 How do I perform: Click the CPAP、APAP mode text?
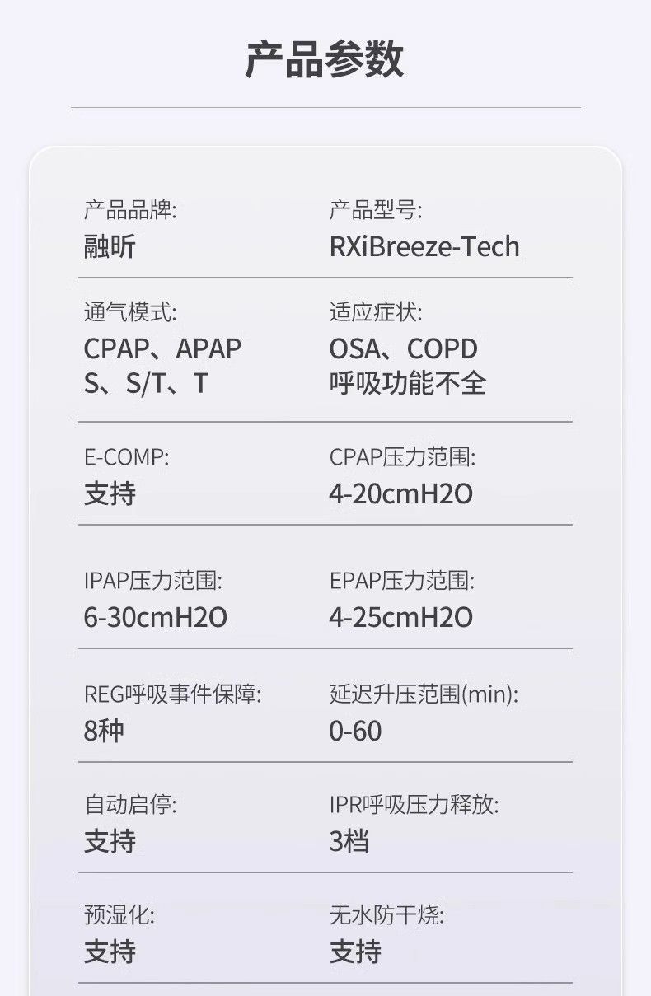[x=162, y=348]
